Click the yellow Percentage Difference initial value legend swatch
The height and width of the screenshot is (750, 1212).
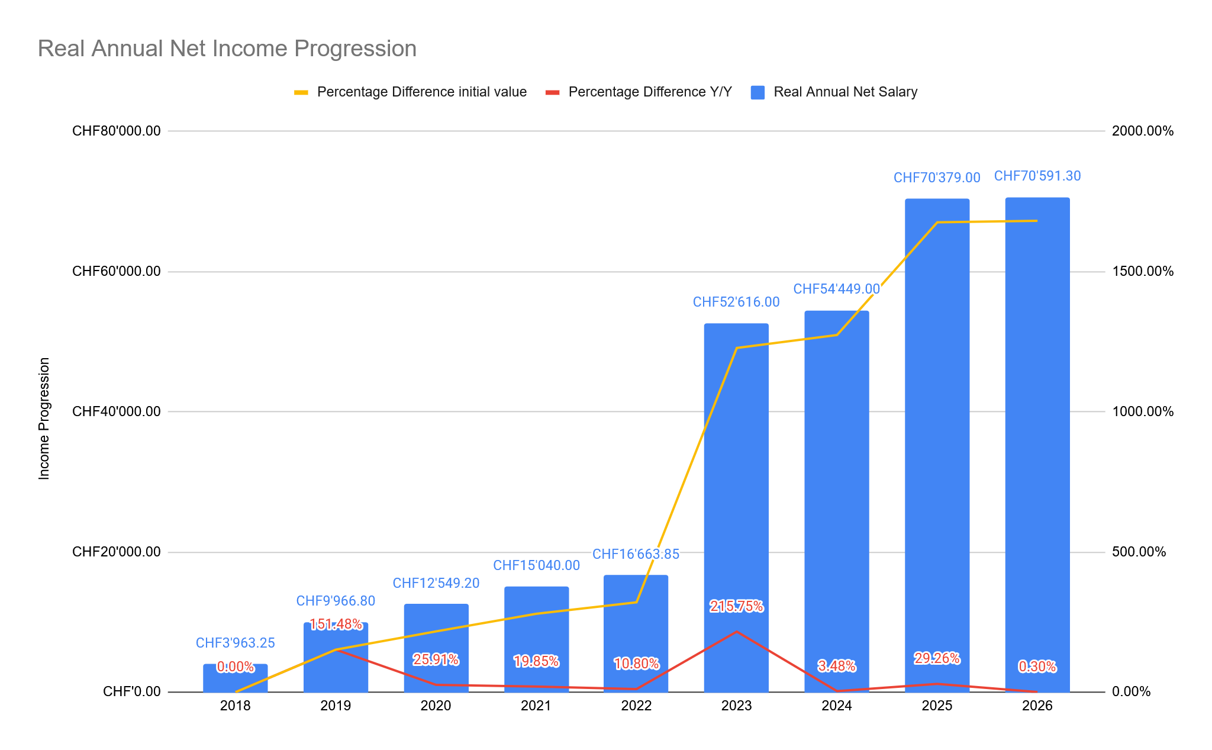point(301,92)
